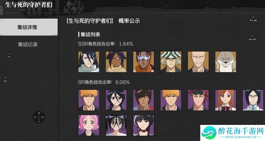This screenshot has width=265, height=141.
Task: Choose Soi Fon's portrait with red choker
Action: 143,125
